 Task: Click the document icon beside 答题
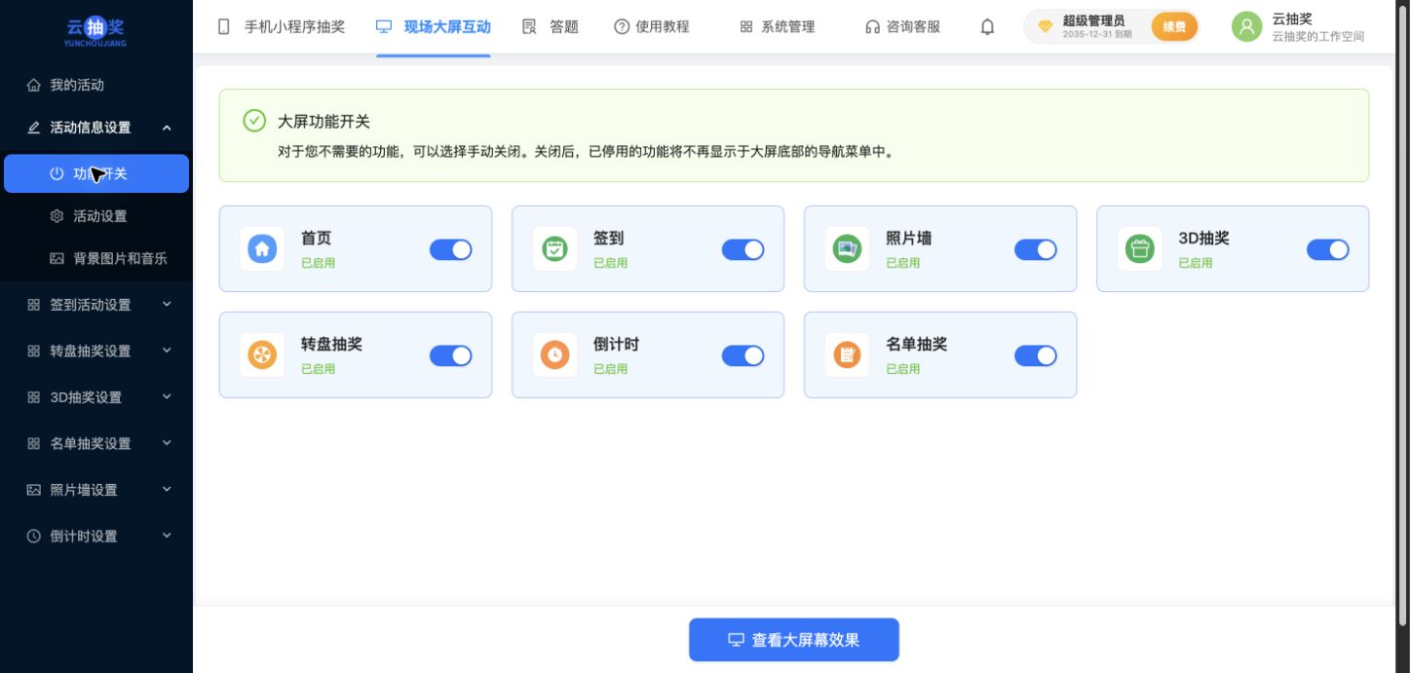coord(529,27)
